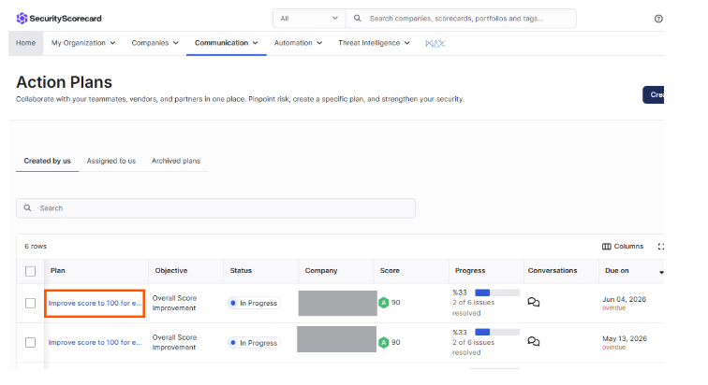Open the help question mark icon

658,19
